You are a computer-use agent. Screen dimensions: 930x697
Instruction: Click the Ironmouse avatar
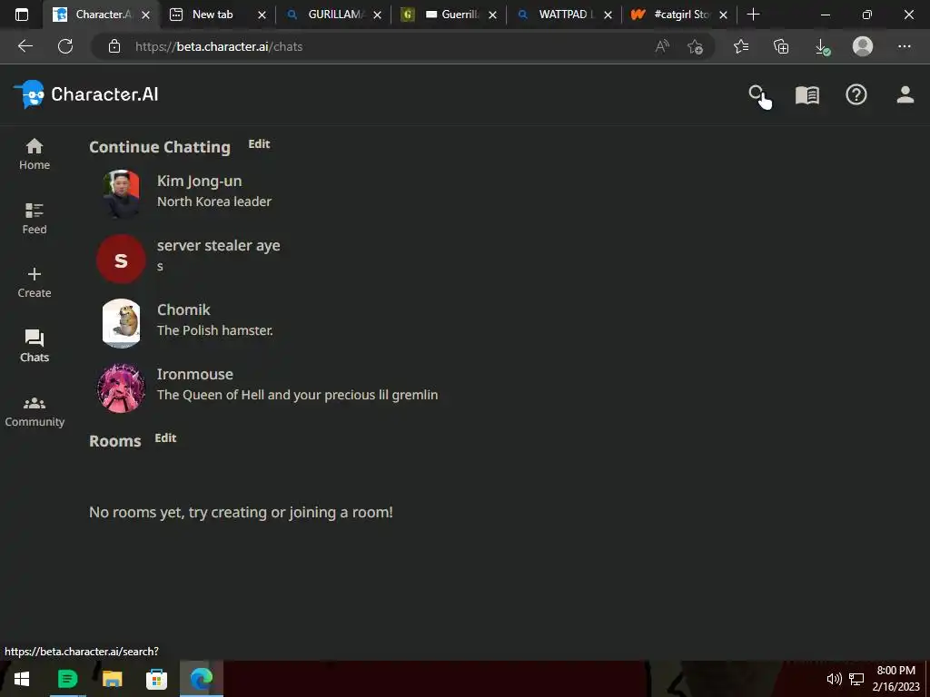(x=121, y=388)
